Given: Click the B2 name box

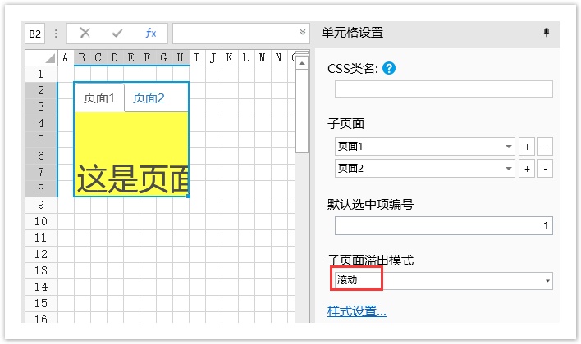Looking at the screenshot, I should click(x=35, y=34).
